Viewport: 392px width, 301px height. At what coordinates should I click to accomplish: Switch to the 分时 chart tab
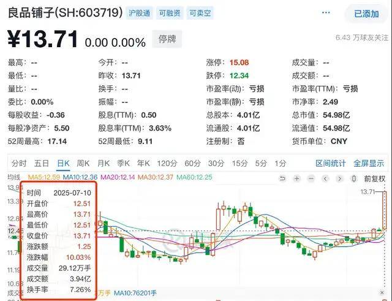(19, 164)
